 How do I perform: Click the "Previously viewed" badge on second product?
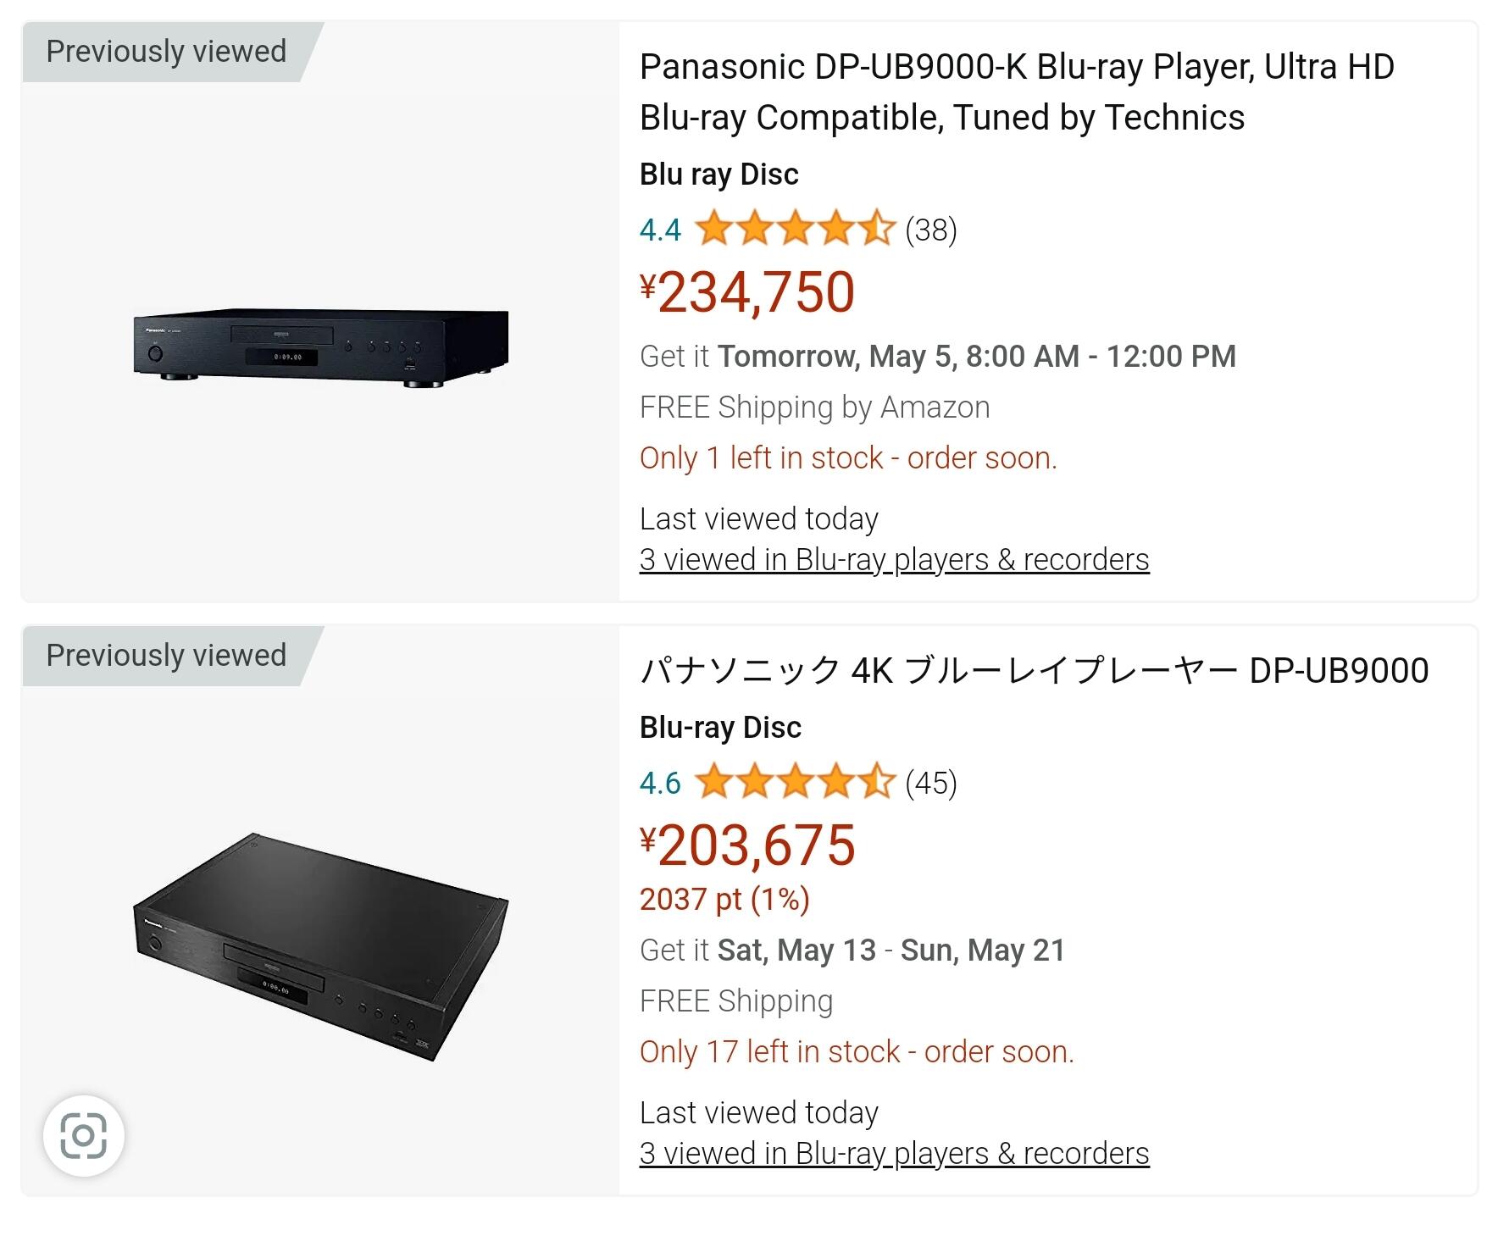(166, 656)
